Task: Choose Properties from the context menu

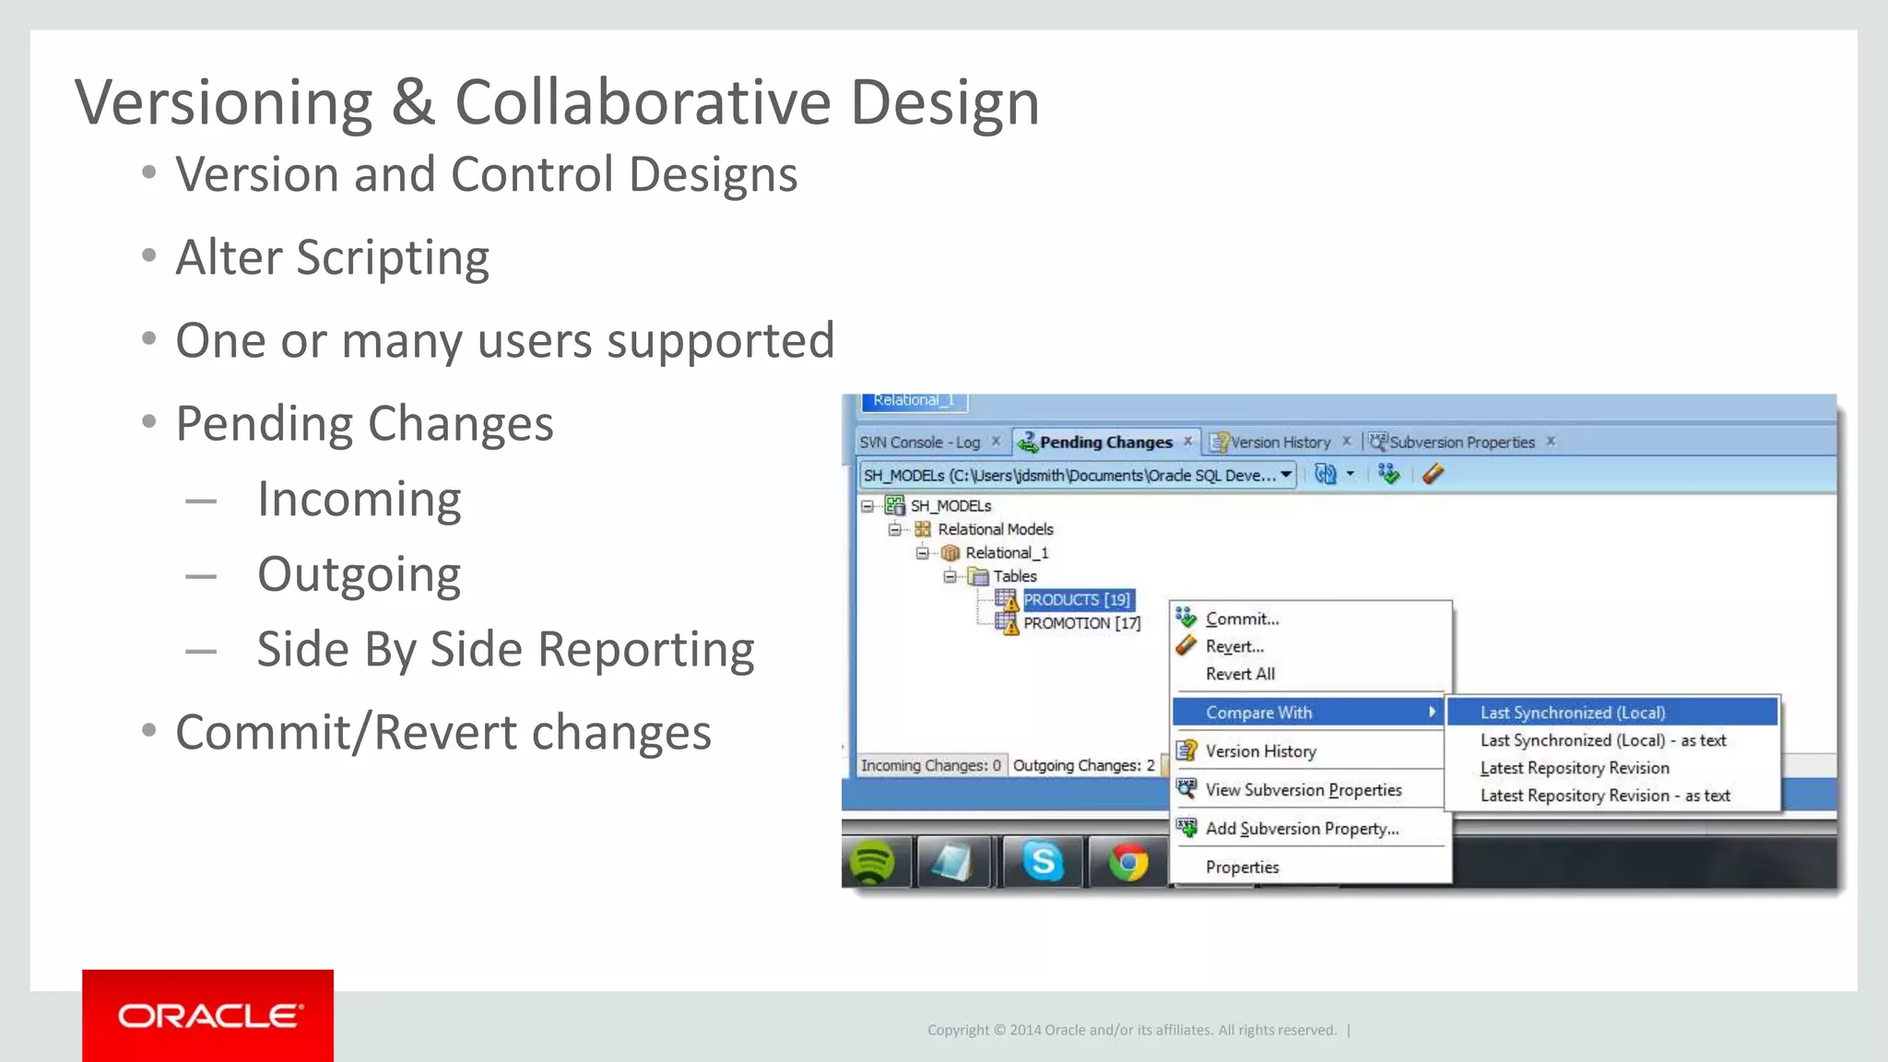Action: (1310, 867)
